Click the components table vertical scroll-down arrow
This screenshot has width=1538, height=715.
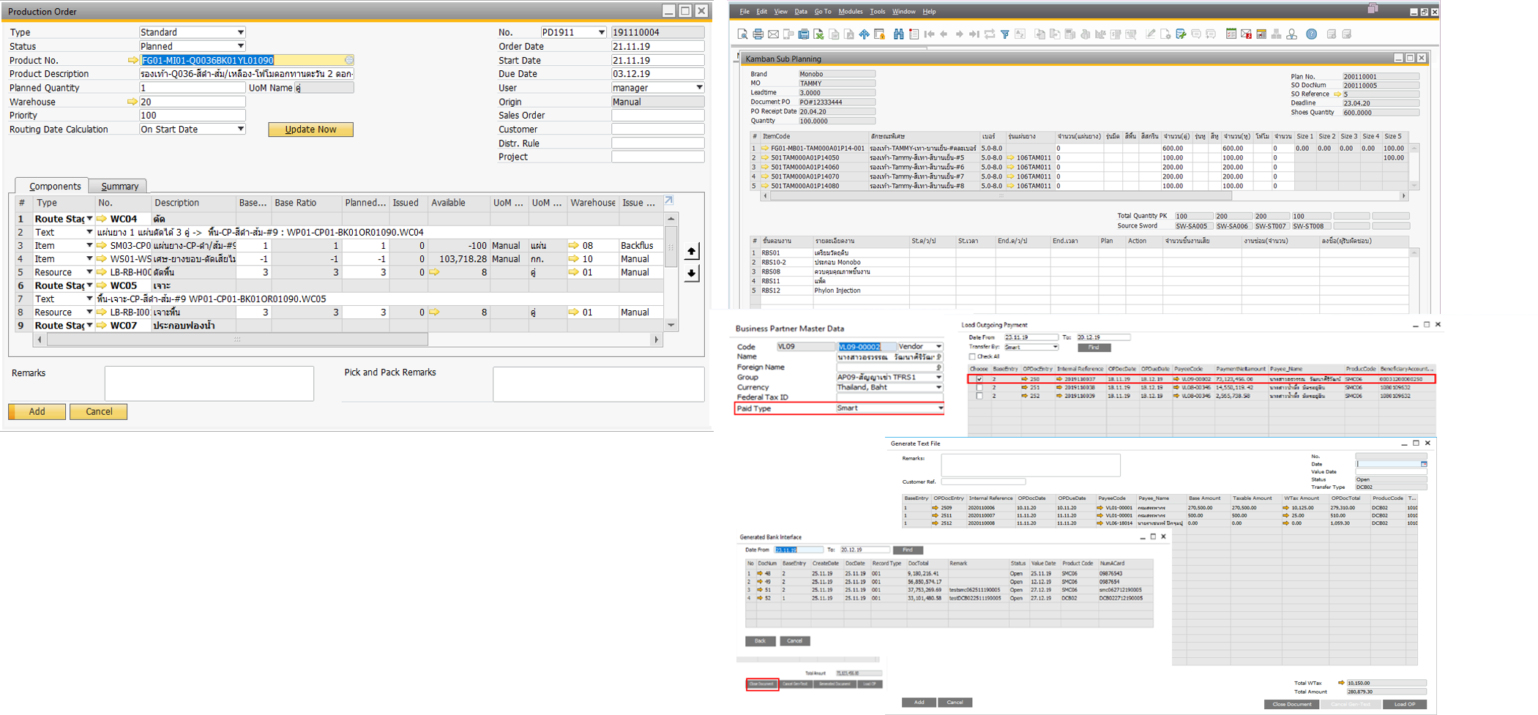(671, 325)
